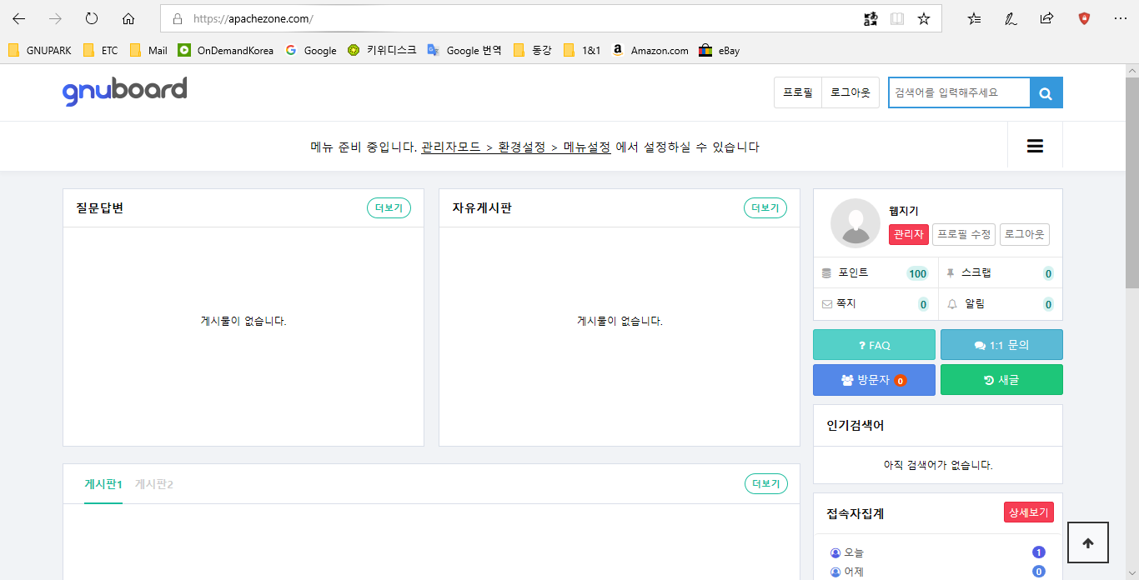Click the 관리자 red button
1139x580 pixels.
(908, 235)
